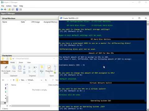Click the History icon in Open group
Viewport: 149px width, 111px height.
pyautogui.click(x=55, y=73)
